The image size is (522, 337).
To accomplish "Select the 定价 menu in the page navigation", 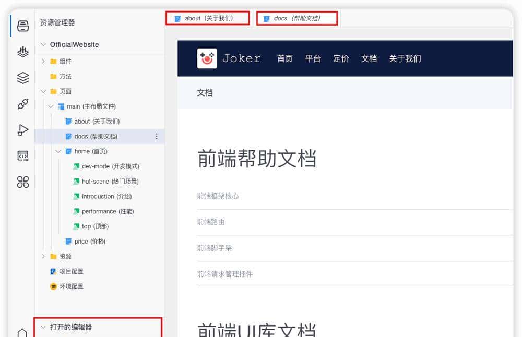I will (x=341, y=59).
